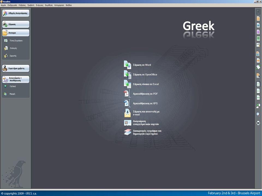Open the Καταχώρηση menu
The image size is (262, 196).
[x=59, y=5]
